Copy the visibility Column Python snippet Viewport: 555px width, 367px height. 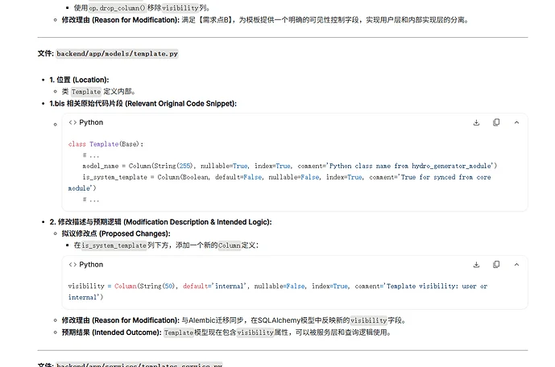(x=496, y=265)
